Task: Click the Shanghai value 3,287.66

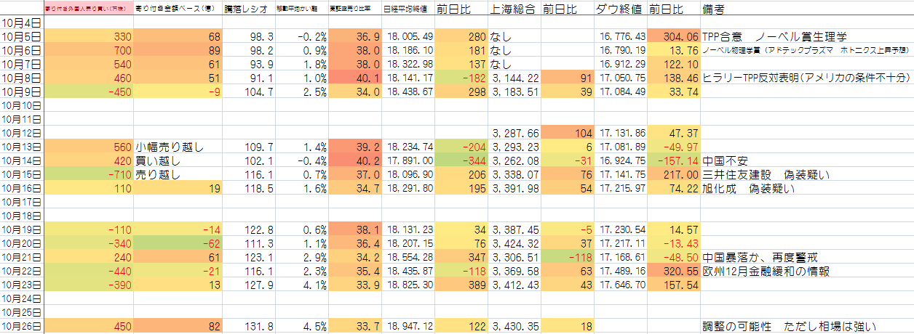Action: pos(514,133)
